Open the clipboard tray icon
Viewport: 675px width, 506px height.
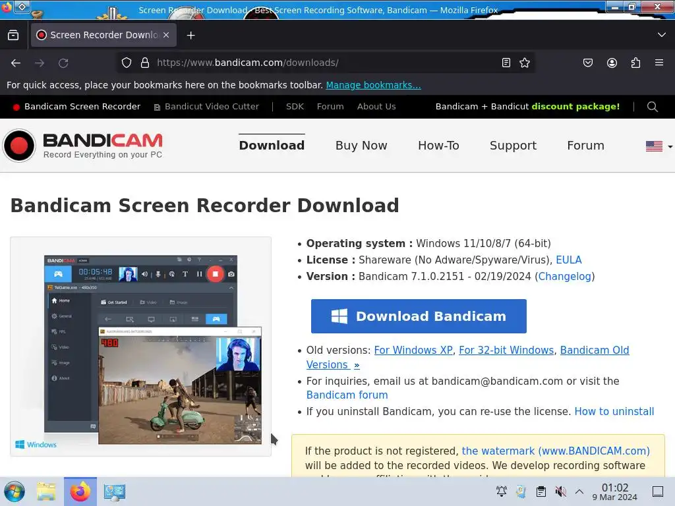(x=541, y=492)
